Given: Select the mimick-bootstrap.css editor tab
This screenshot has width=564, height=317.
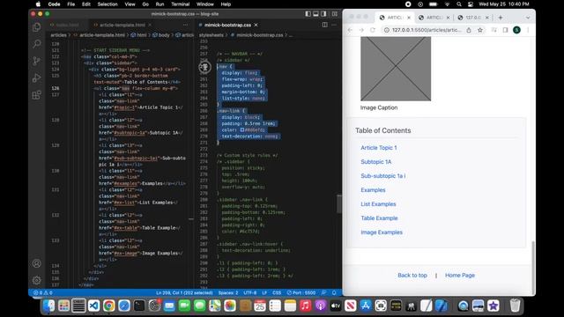Looking at the screenshot, I should point(227,25).
